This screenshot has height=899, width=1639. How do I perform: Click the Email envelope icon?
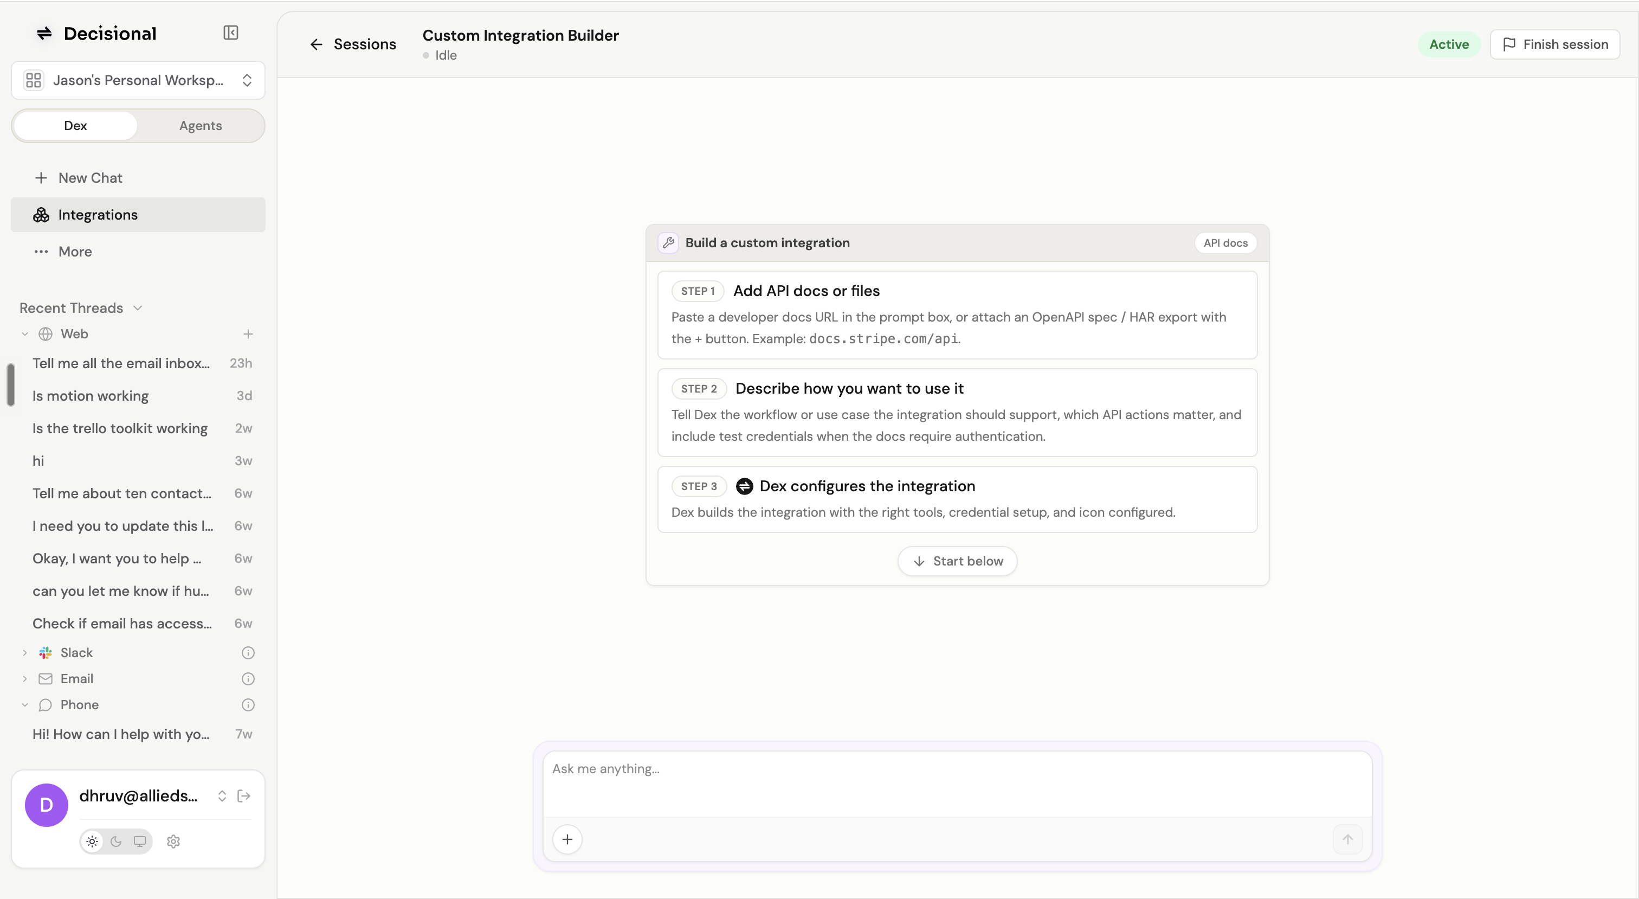pos(45,679)
